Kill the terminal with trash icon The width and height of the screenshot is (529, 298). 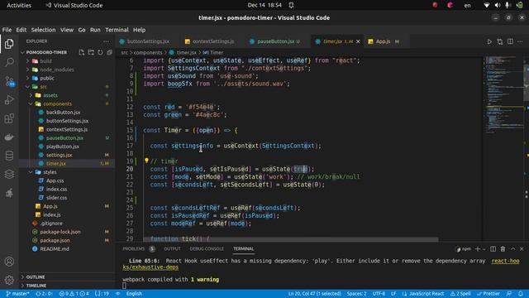[x=503, y=249]
